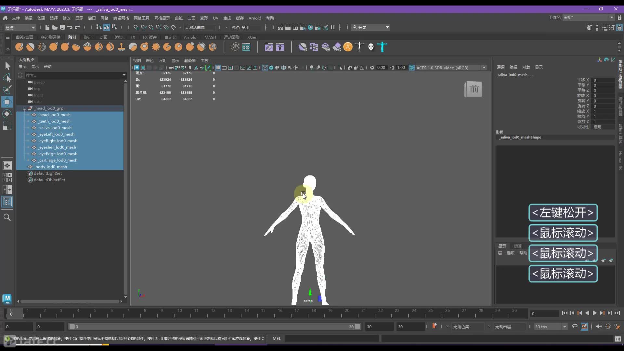Open the script editor icon at bottom right
This screenshot has width=624, height=351.
pyautogui.click(x=618, y=339)
